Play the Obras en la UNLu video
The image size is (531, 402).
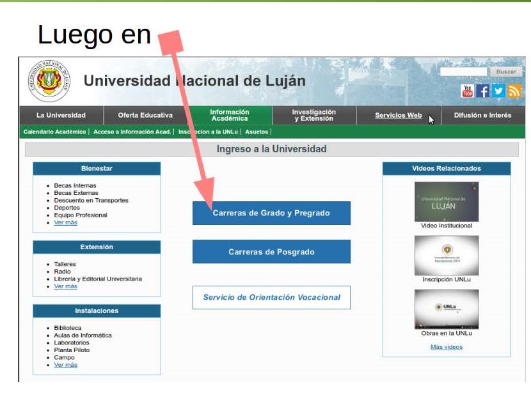(447, 309)
